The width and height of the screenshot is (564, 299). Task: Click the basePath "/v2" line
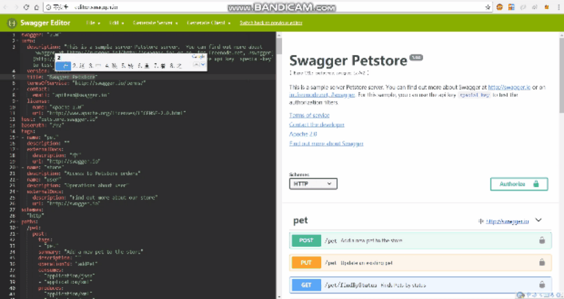coord(43,125)
